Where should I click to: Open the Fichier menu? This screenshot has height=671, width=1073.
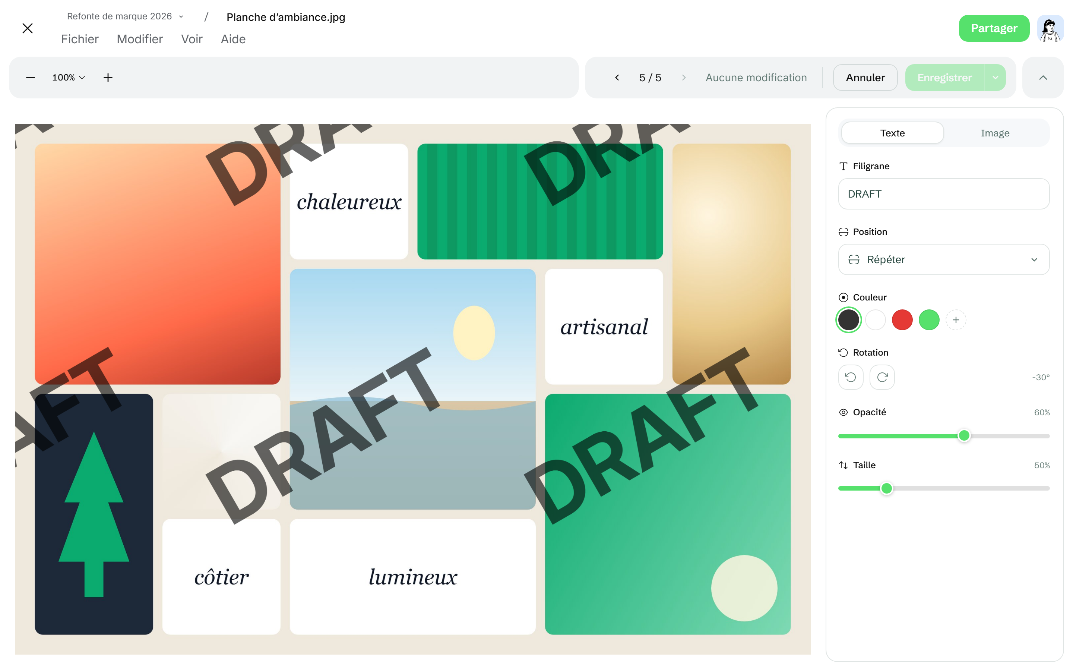(x=80, y=39)
